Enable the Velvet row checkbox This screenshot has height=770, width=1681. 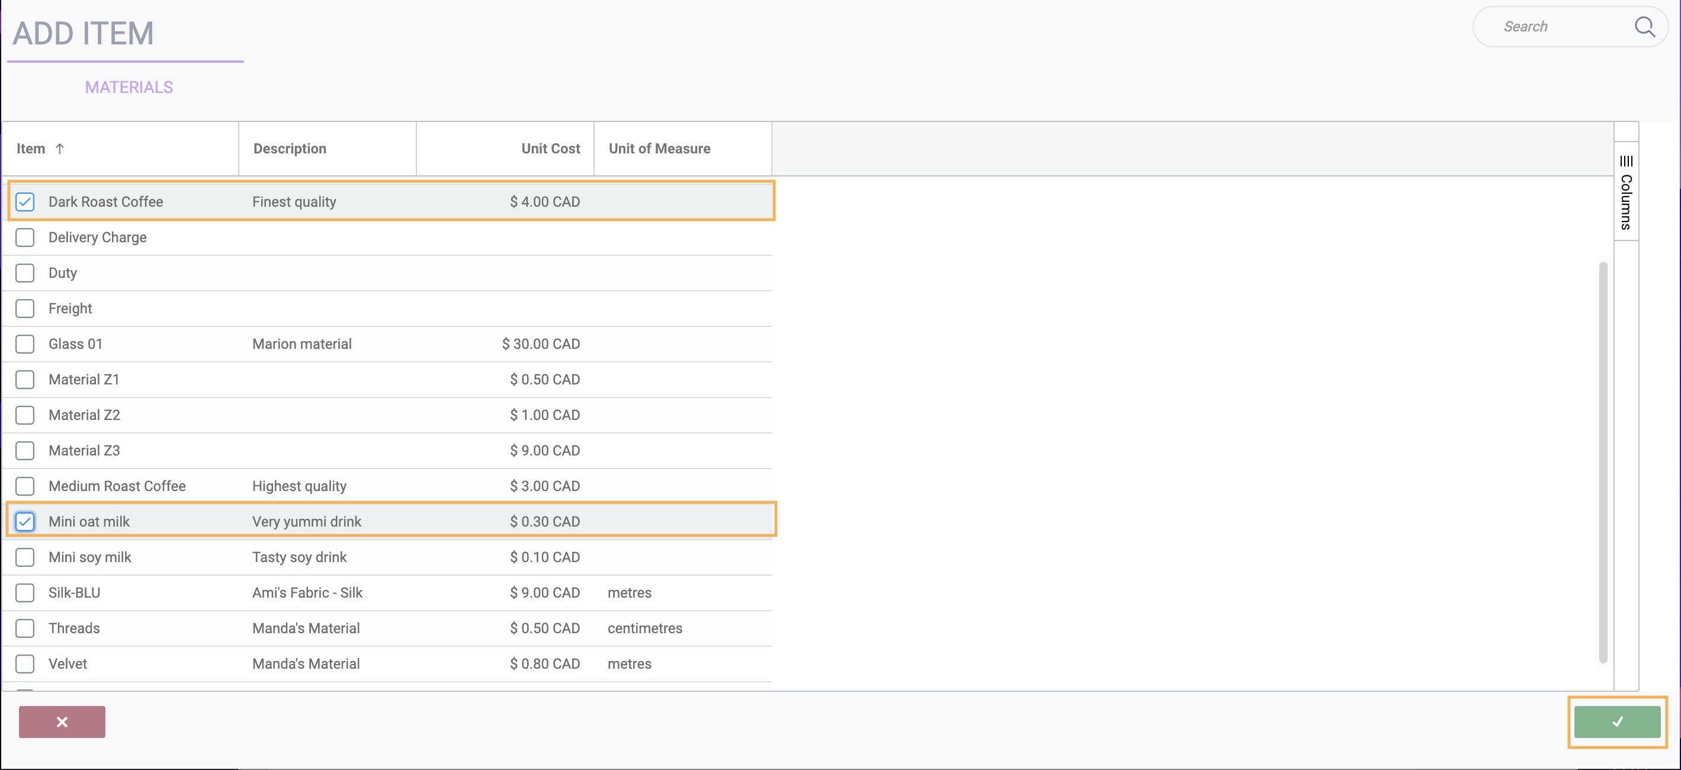coord(25,663)
